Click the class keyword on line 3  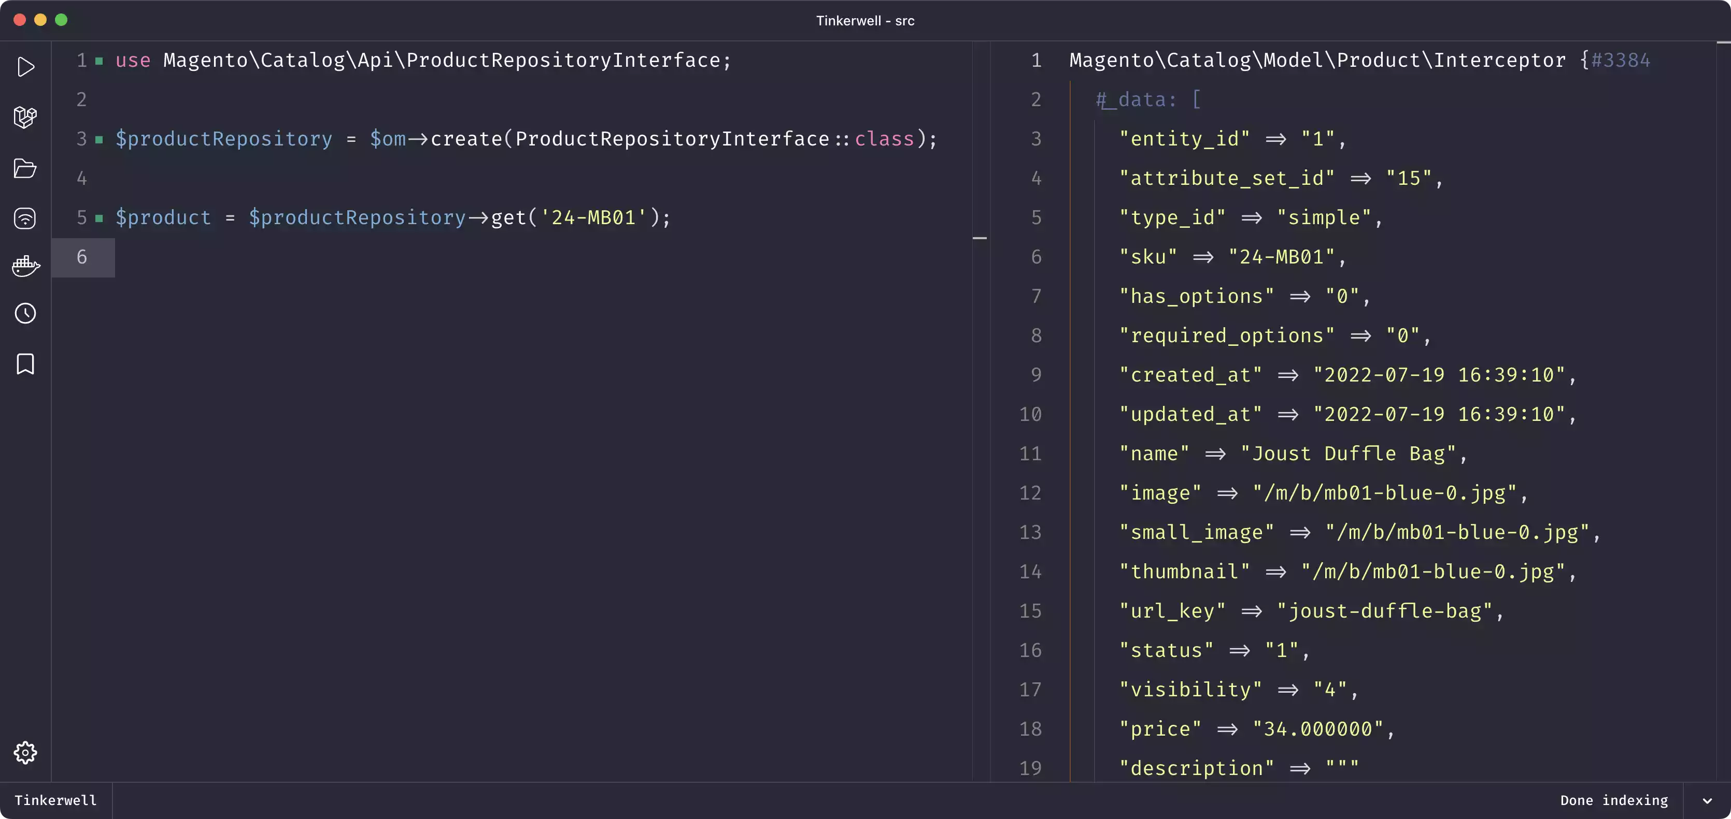point(884,139)
